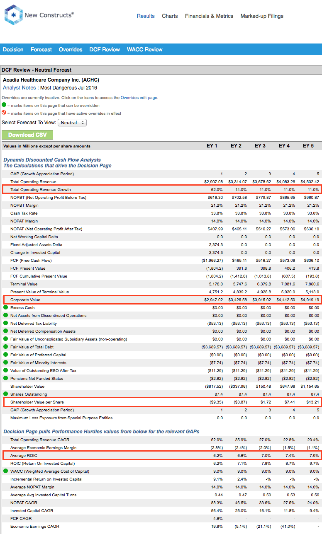Click the Cash Tax Rate row label

click(24, 213)
